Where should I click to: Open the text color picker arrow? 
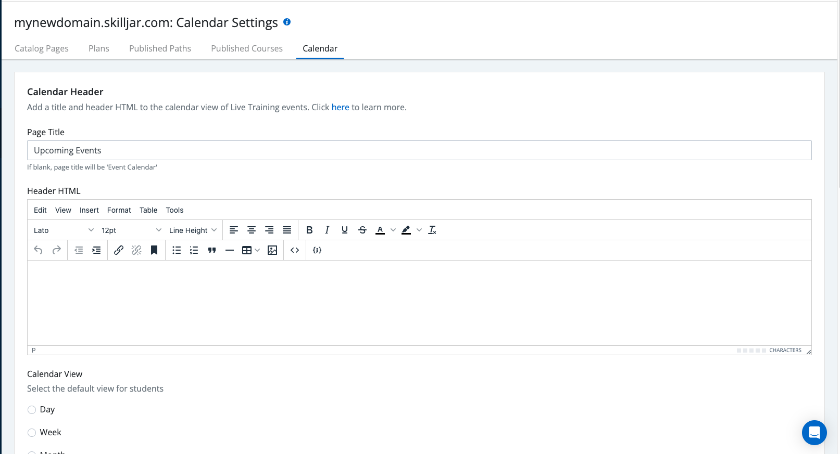pyautogui.click(x=393, y=230)
